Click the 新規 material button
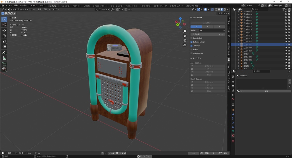The image size is (292, 158). (x=267, y=91)
